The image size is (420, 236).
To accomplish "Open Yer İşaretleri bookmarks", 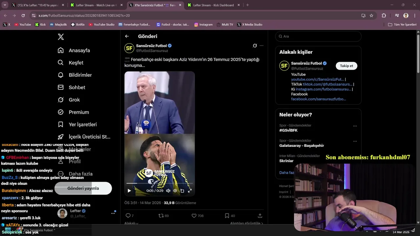I will point(77,125).
